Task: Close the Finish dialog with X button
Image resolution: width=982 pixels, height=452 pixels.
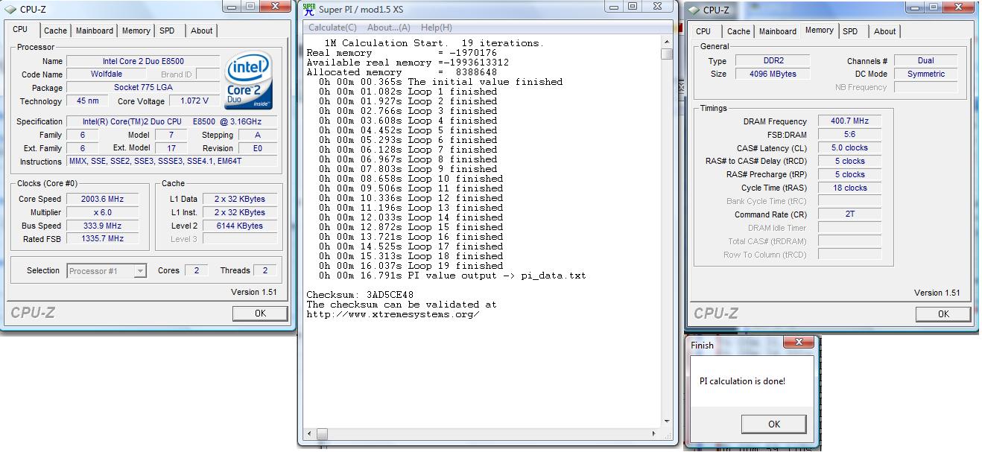Action: [x=800, y=342]
